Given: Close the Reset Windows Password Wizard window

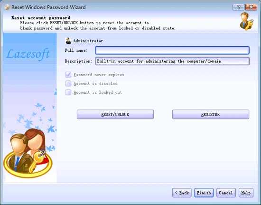Looking at the screenshot, I should pos(251,7).
